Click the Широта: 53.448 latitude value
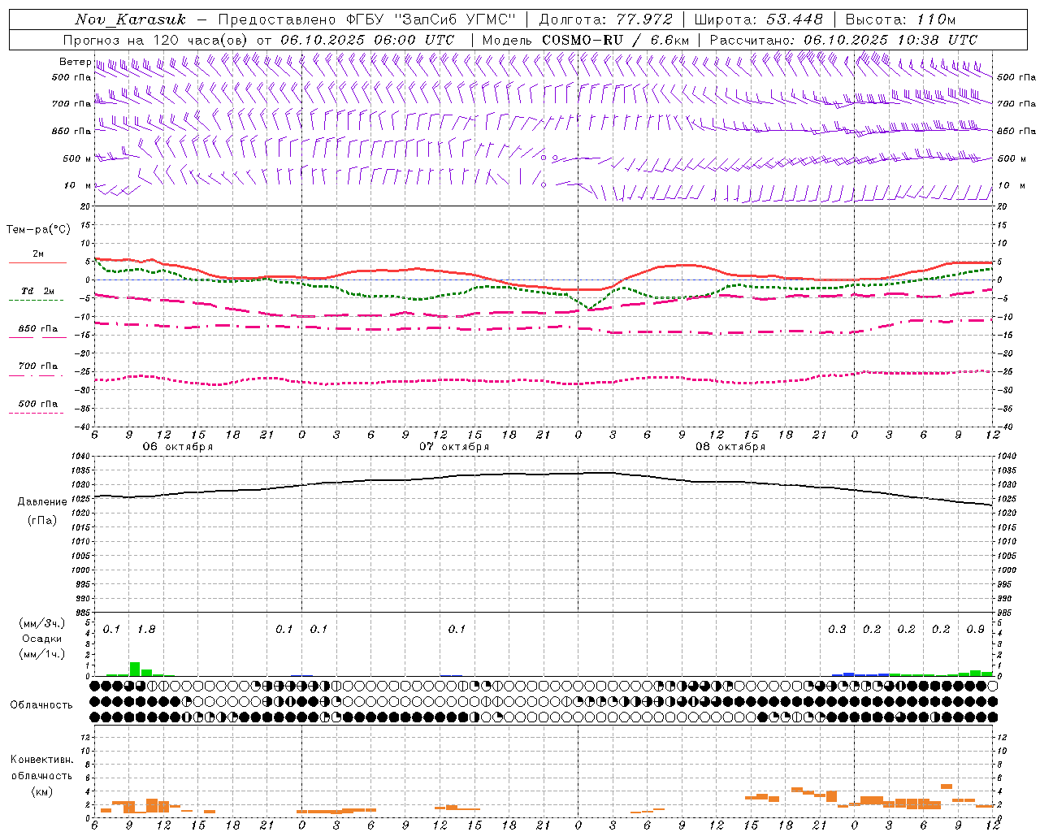1040x832 pixels. 759,19
